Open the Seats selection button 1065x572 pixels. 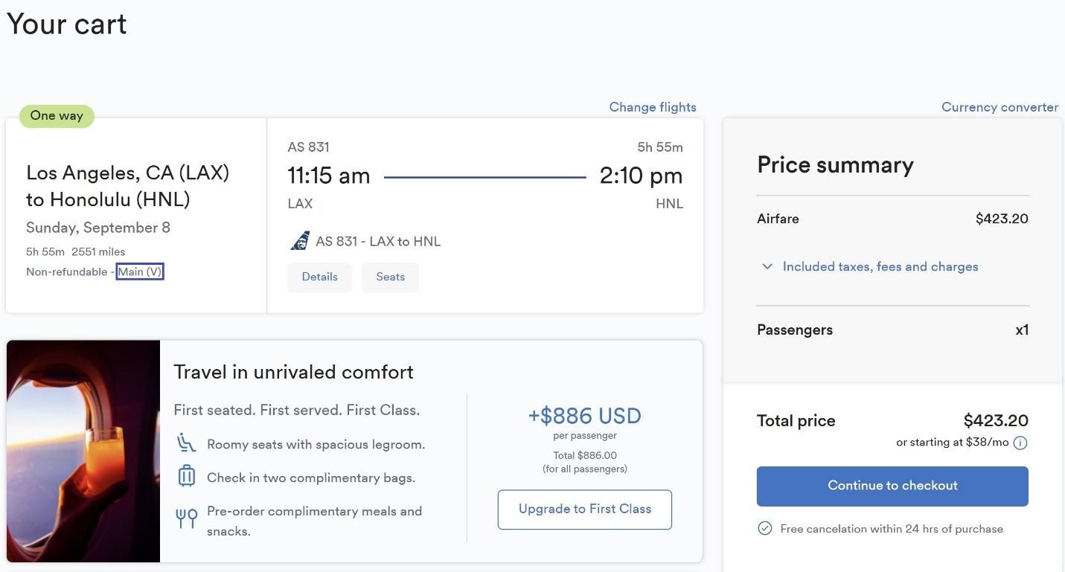390,277
